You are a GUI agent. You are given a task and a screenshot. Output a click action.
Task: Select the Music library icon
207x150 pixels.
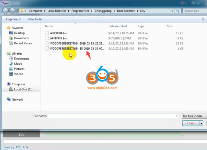tap(11, 64)
